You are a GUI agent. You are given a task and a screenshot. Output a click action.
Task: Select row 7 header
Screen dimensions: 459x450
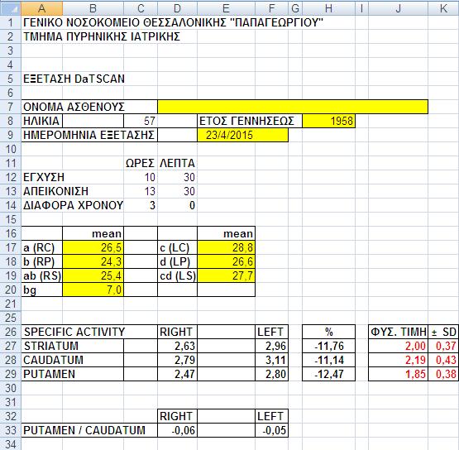pos(11,107)
